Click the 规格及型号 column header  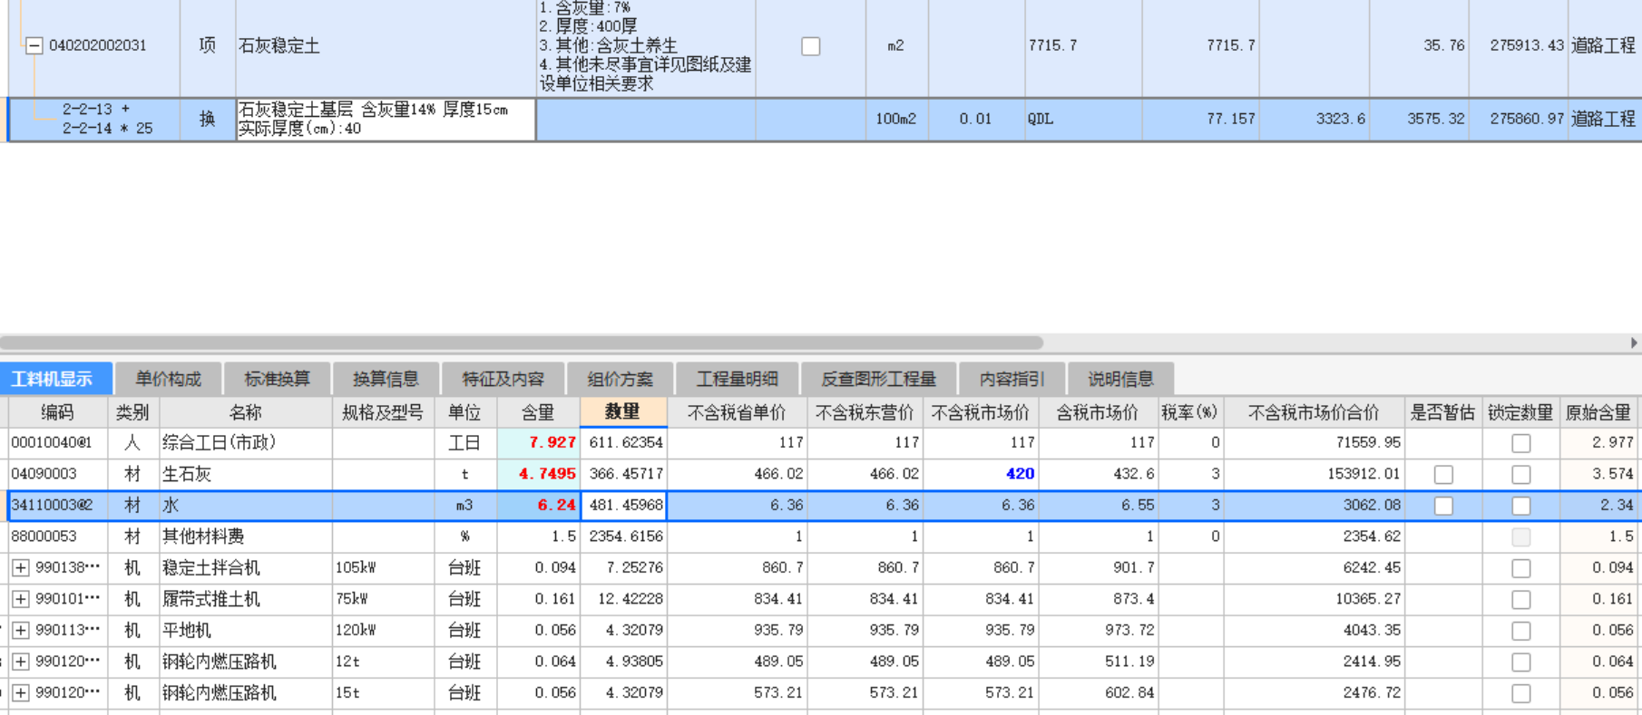(x=383, y=412)
